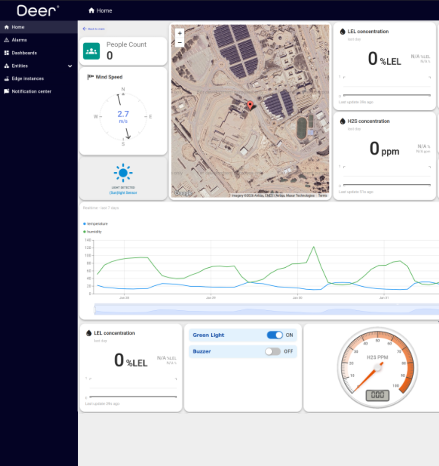439x466 pixels.
Task: Click the Alarms warning triangle icon
Action: [x=7, y=40]
